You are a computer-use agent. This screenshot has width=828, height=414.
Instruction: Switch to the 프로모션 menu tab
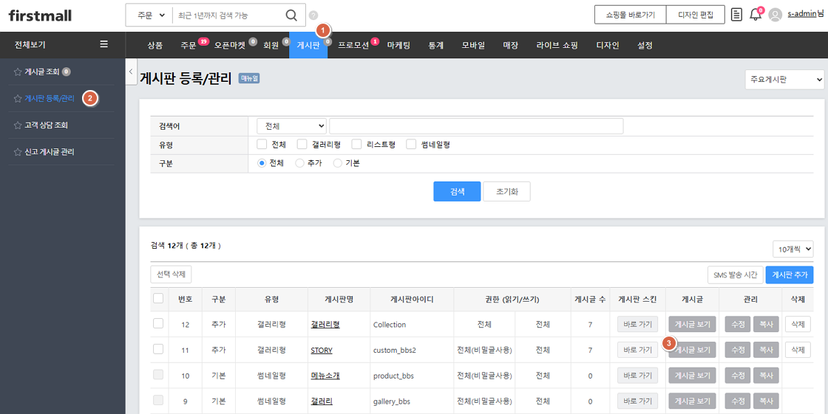click(353, 46)
